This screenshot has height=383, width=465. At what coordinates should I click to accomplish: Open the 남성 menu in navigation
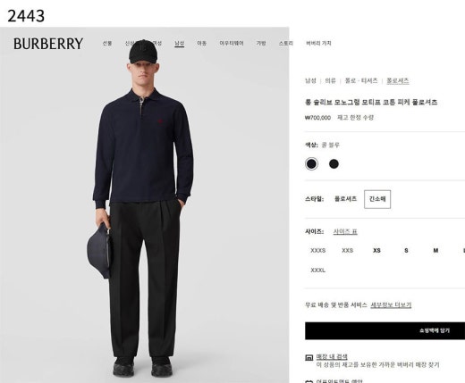(179, 43)
